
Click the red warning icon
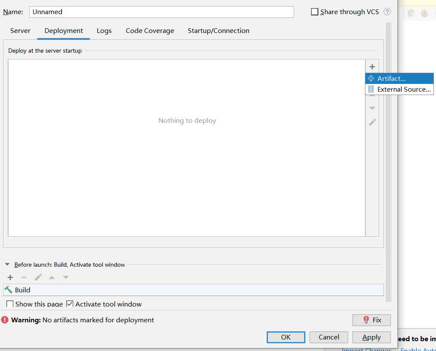click(x=5, y=320)
